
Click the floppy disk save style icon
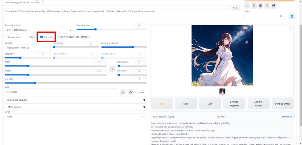tap(274, 5)
